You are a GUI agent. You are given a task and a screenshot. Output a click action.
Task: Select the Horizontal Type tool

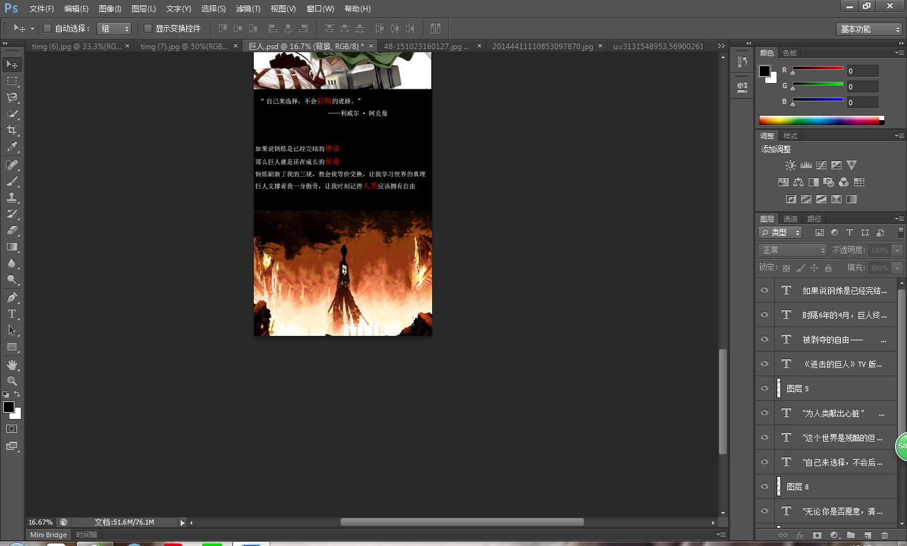pyautogui.click(x=12, y=314)
